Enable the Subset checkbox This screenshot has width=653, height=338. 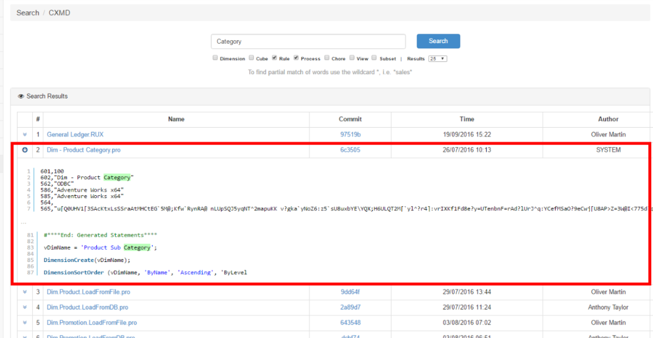coord(374,58)
